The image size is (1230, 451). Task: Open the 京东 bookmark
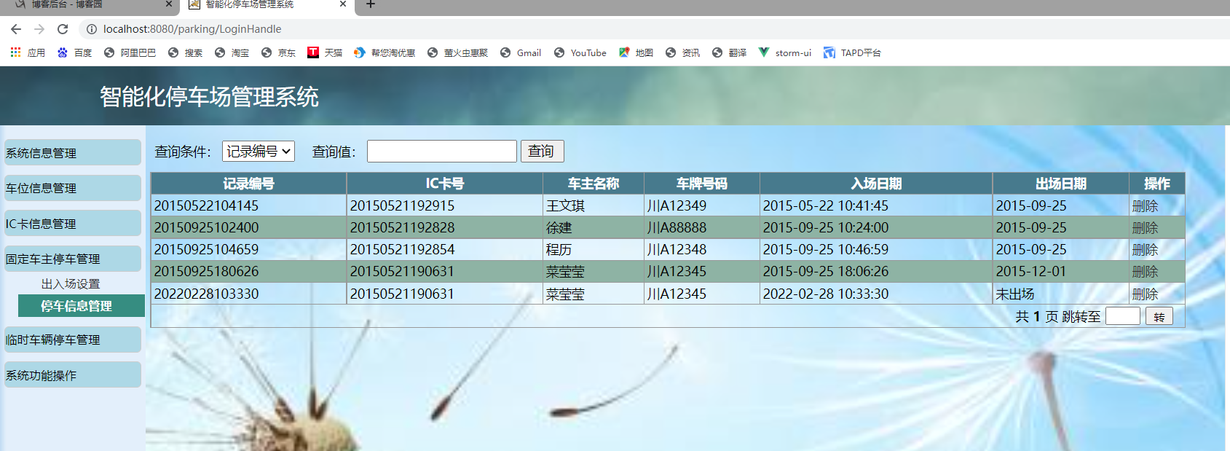point(278,52)
